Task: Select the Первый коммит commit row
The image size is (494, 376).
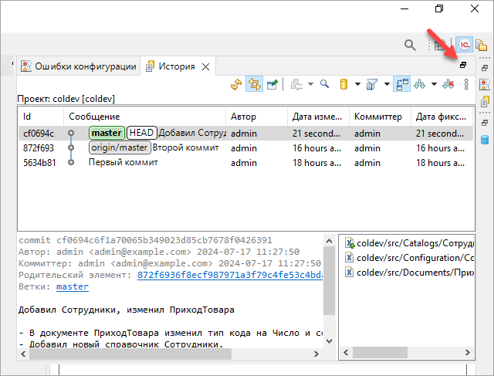Action: [x=123, y=162]
